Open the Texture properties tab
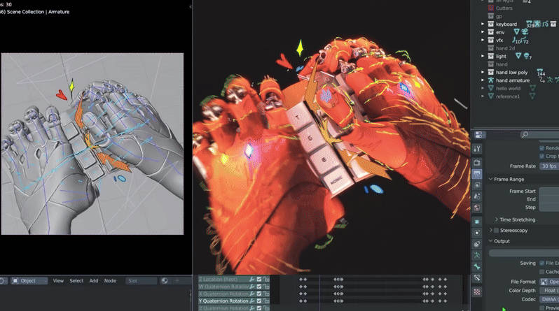The width and height of the screenshot is (559, 311). pos(476,292)
